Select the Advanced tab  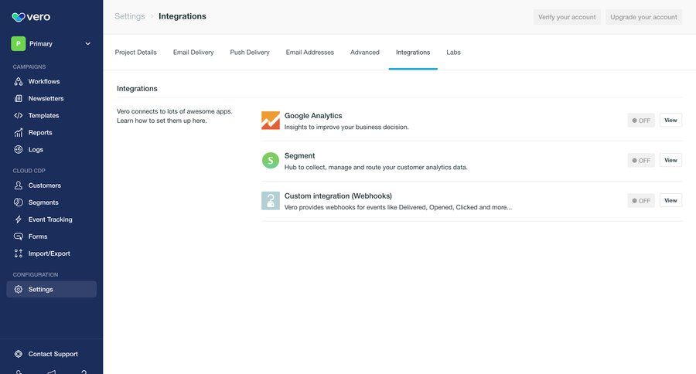coord(365,53)
